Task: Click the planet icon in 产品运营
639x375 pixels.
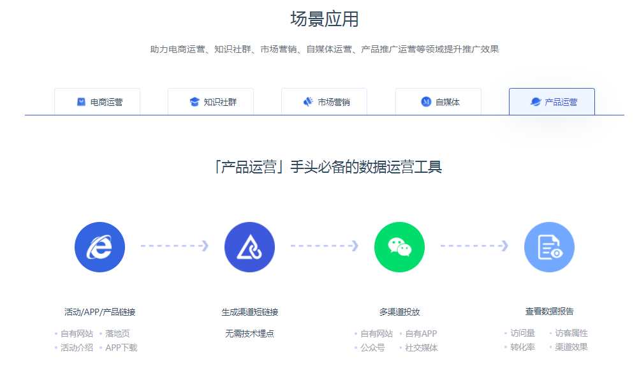Action: pyautogui.click(x=536, y=102)
